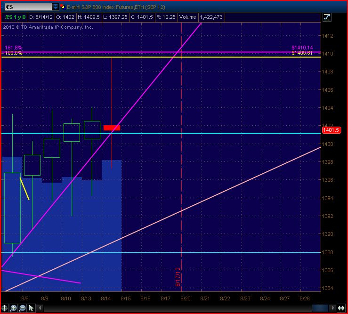Select the red 8/14 candle body
Viewport: 348px width, 314px height.
tap(112, 128)
